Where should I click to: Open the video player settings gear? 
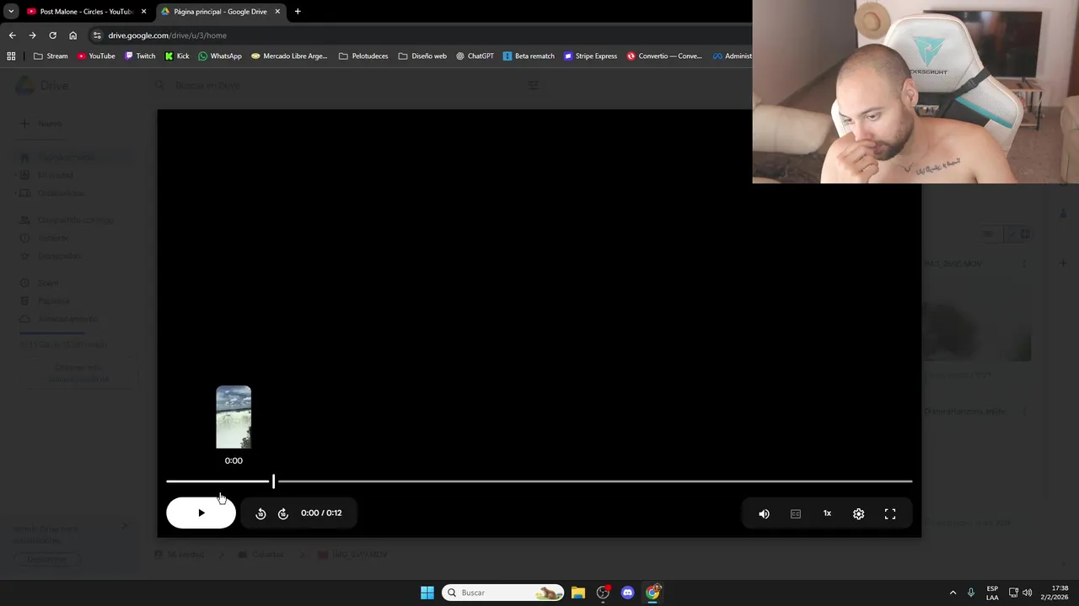[858, 513]
